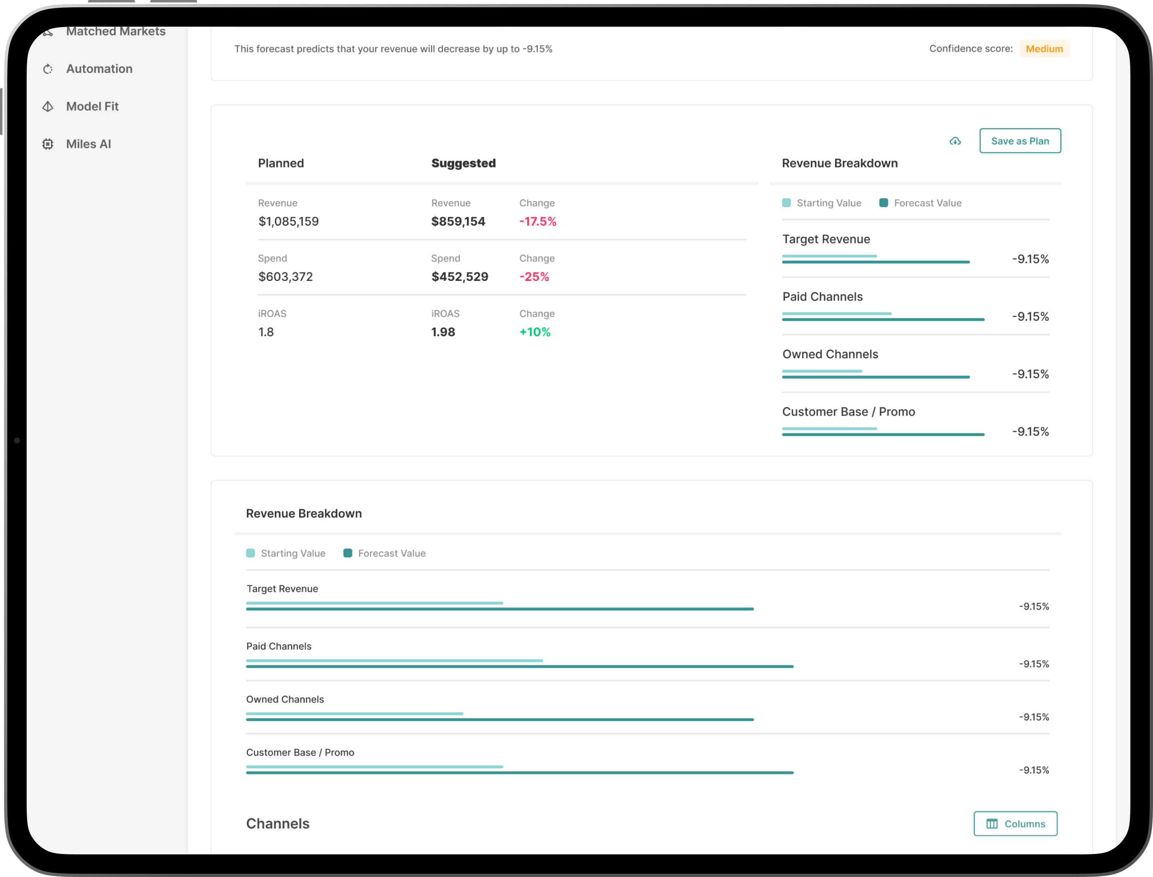Open the Automation menu item
The height and width of the screenshot is (877, 1153).
(x=99, y=69)
